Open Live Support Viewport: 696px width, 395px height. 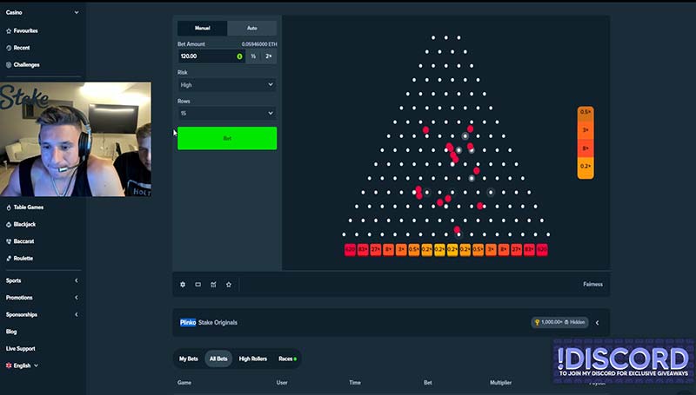[20, 349]
